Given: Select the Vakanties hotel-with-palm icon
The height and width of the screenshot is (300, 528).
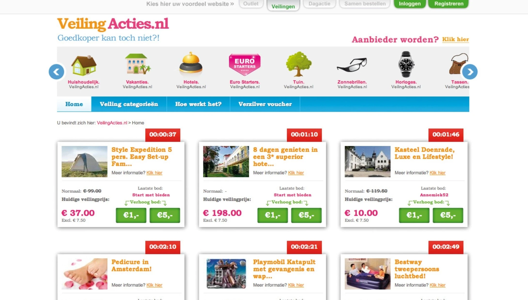Looking at the screenshot, I should coord(138,64).
